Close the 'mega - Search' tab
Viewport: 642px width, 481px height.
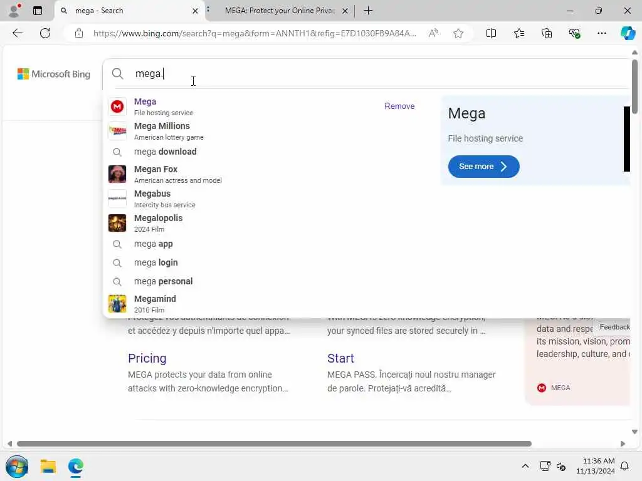tap(196, 11)
